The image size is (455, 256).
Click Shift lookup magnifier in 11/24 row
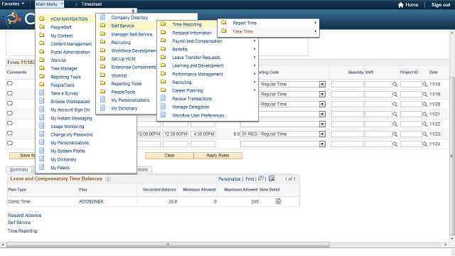pos(395,144)
